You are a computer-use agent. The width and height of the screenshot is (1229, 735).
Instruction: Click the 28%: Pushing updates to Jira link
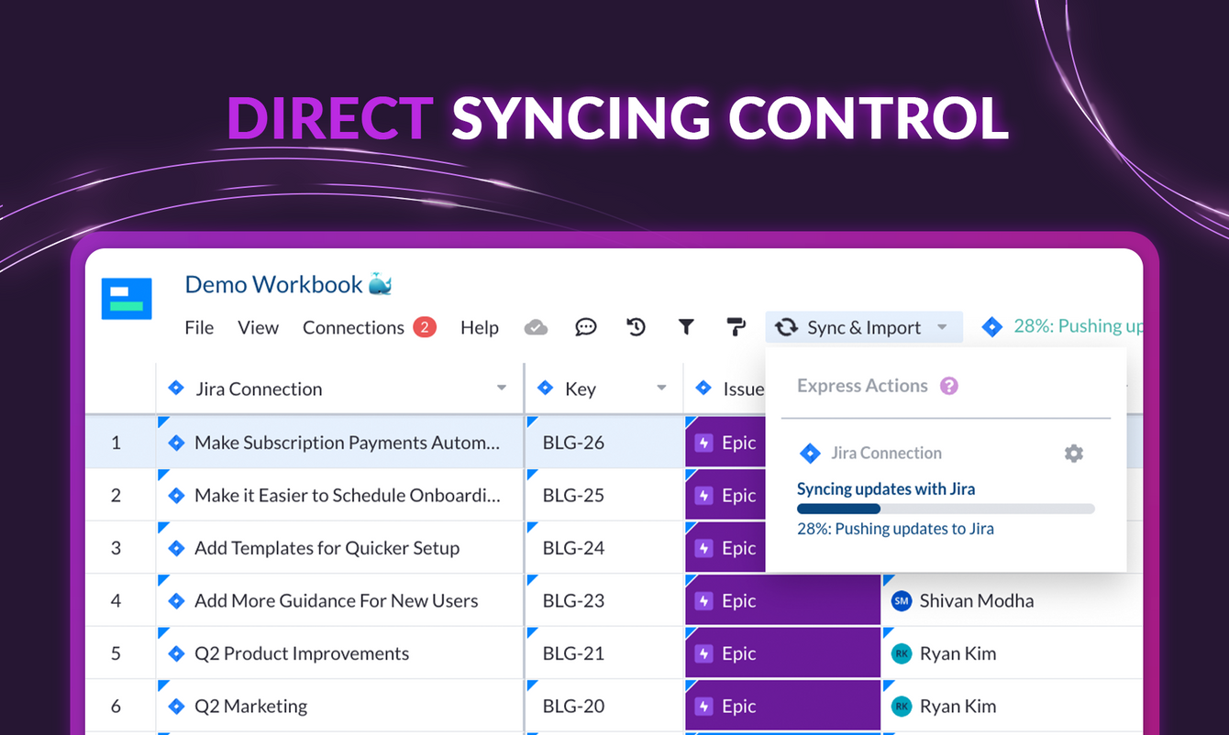pyautogui.click(x=895, y=529)
